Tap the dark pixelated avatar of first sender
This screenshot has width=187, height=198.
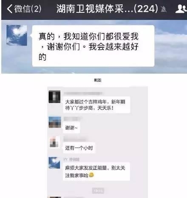pos(54,97)
